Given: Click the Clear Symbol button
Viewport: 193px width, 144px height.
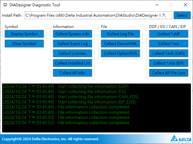Looking at the screenshot, I should coord(24,44).
